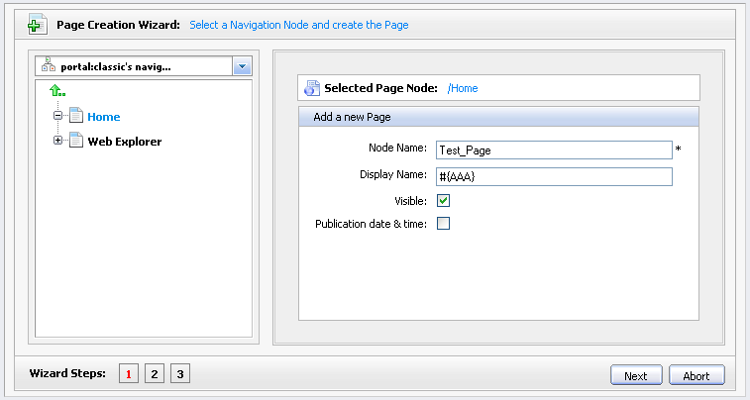Screen dimensions: 750x400
Task: Click the Abort button
Action: (x=696, y=375)
